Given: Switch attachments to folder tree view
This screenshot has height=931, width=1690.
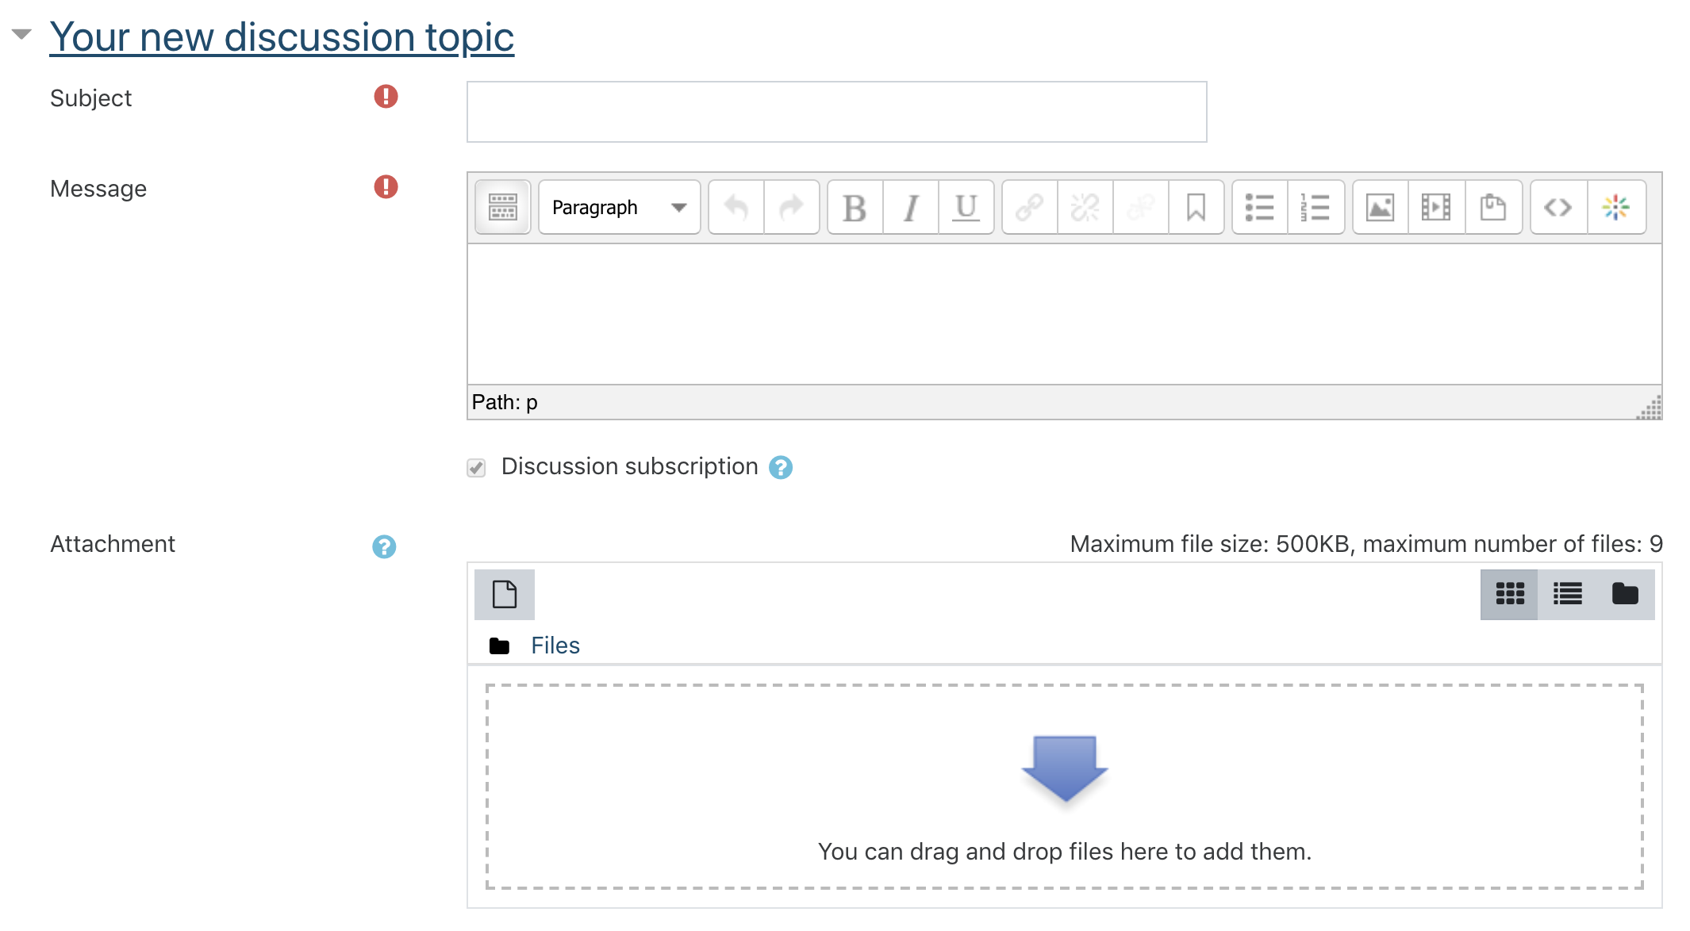Looking at the screenshot, I should click(x=1625, y=594).
